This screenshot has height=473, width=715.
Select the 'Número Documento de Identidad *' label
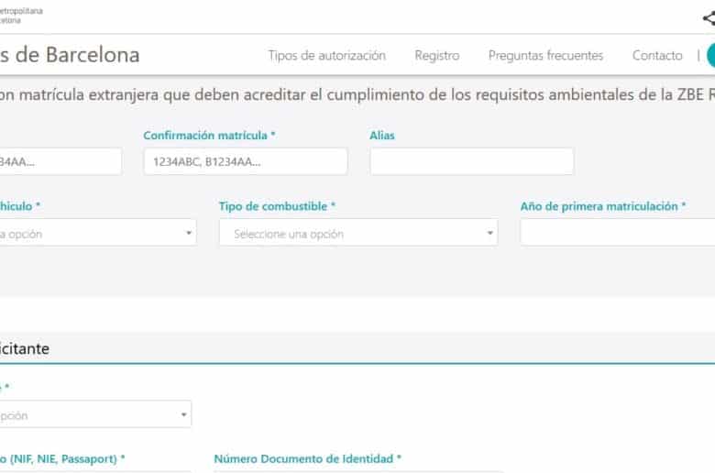click(308, 459)
